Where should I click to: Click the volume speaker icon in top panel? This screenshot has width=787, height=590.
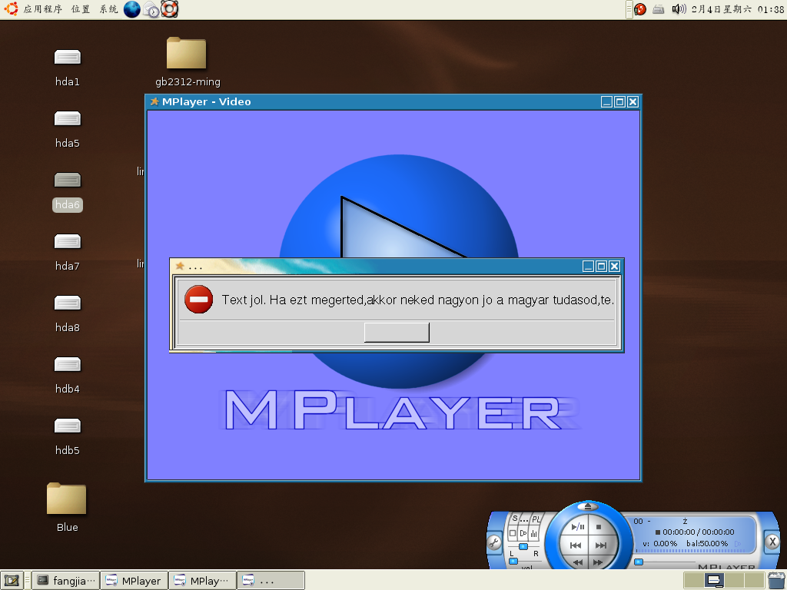click(x=679, y=9)
